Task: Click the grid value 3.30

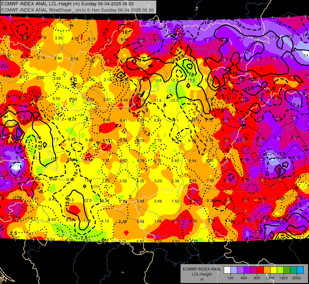Action: [x=59, y=38]
